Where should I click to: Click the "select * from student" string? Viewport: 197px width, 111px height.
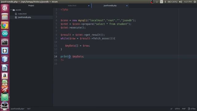click(112, 24)
